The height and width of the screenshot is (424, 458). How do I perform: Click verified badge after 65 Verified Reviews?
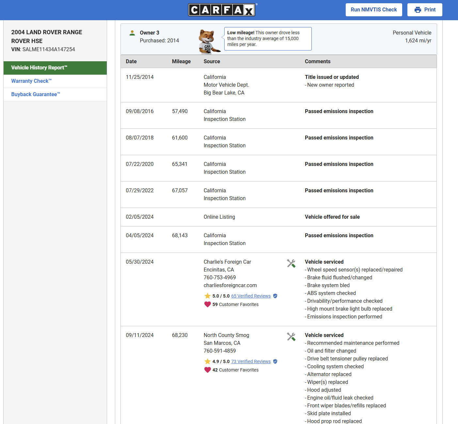pos(275,296)
